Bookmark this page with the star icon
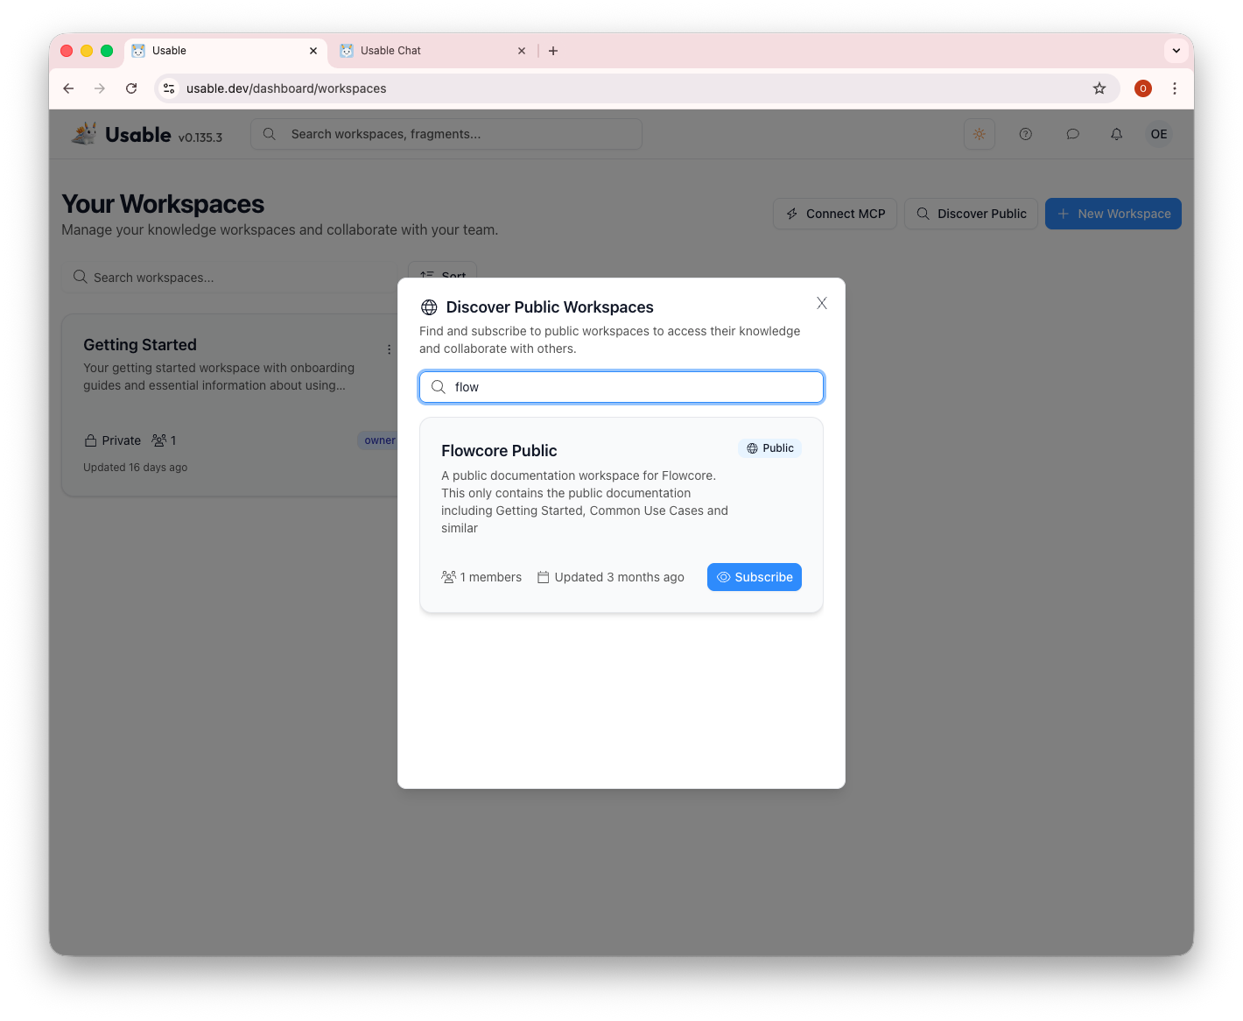1243x1021 pixels. tap(1099, 88)
